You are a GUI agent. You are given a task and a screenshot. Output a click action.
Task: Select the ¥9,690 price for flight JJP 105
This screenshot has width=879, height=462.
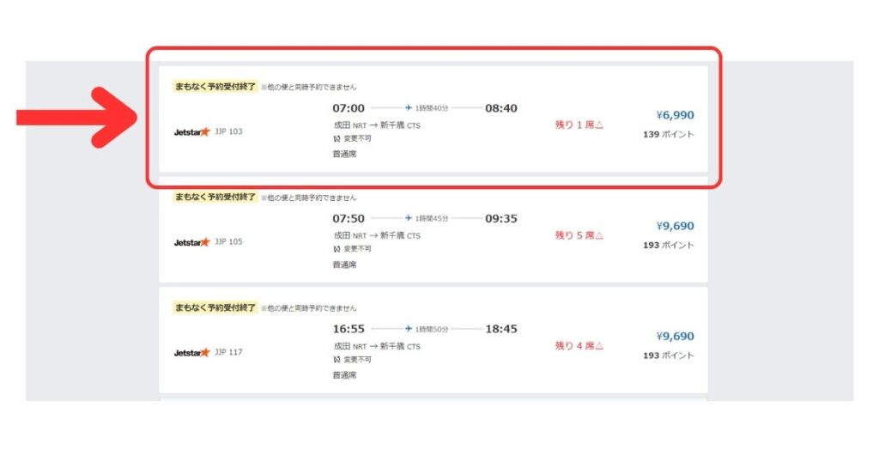click(675, 225)
